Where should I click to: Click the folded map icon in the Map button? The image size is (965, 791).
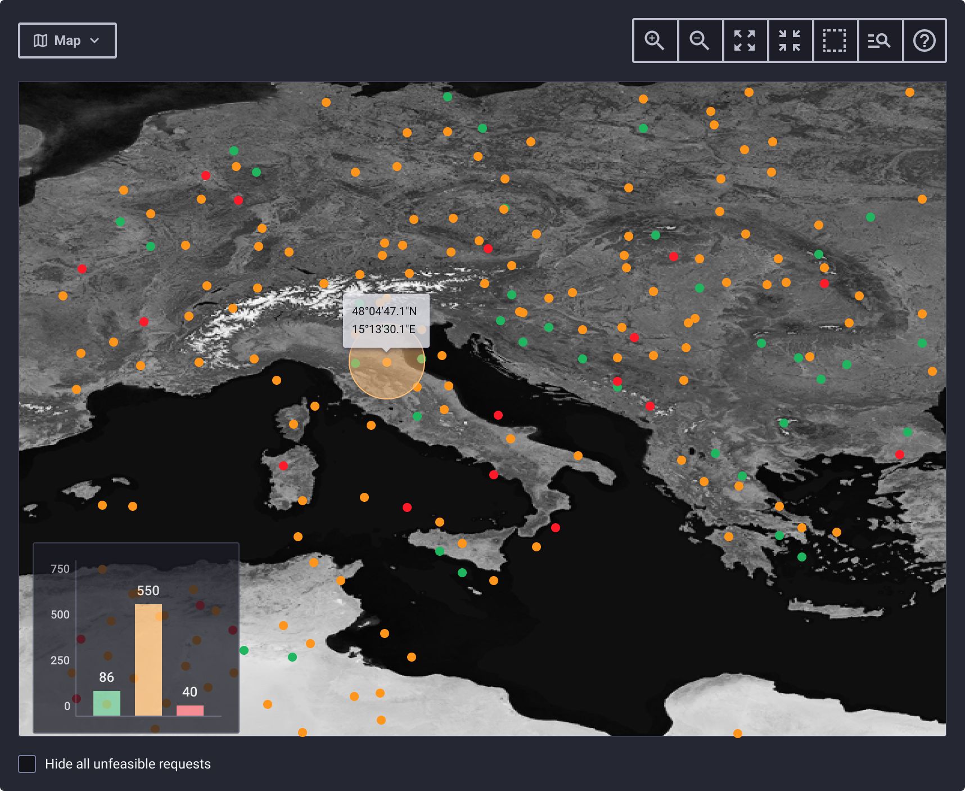click(40, 41)
